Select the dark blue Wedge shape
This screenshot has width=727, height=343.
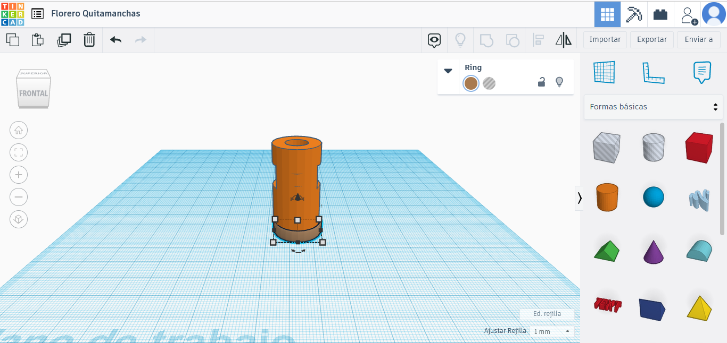[x=653, y=308]
